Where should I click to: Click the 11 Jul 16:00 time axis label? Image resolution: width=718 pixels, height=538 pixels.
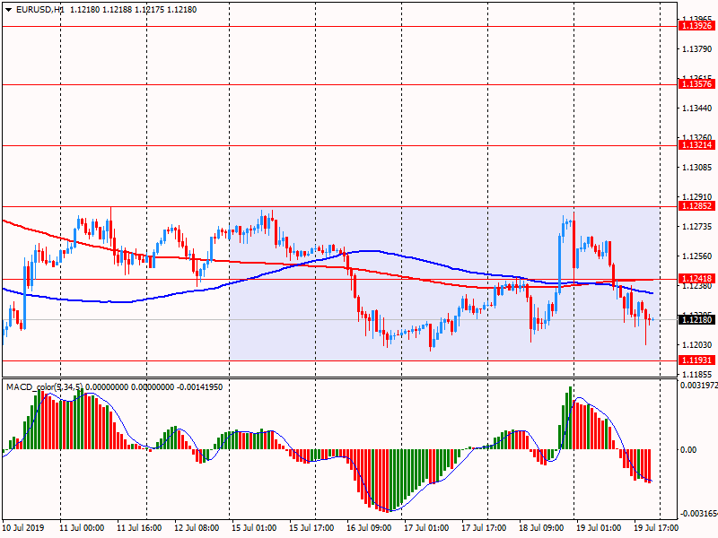point(139,528)
